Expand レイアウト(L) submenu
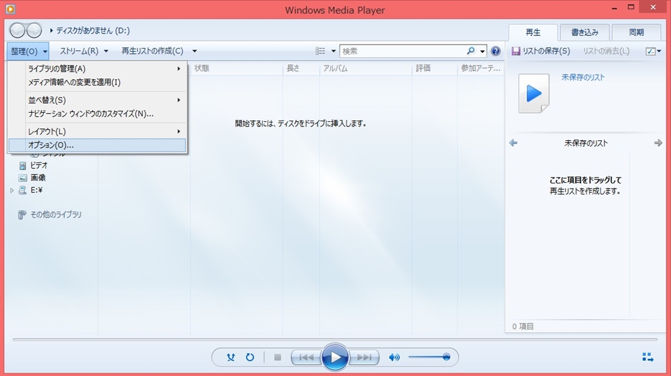The width and height of the screenshot is (671, 376). [97, 131]
